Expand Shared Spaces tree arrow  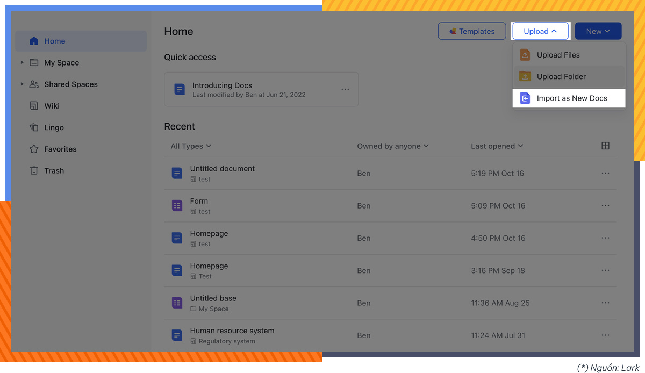(22, 84)
